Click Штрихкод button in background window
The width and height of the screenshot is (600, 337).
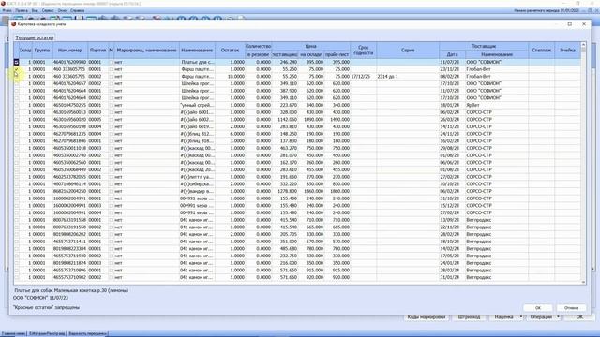[469, 317]
